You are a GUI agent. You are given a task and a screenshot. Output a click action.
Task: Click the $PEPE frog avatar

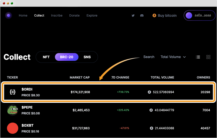(x=12, y=110)
